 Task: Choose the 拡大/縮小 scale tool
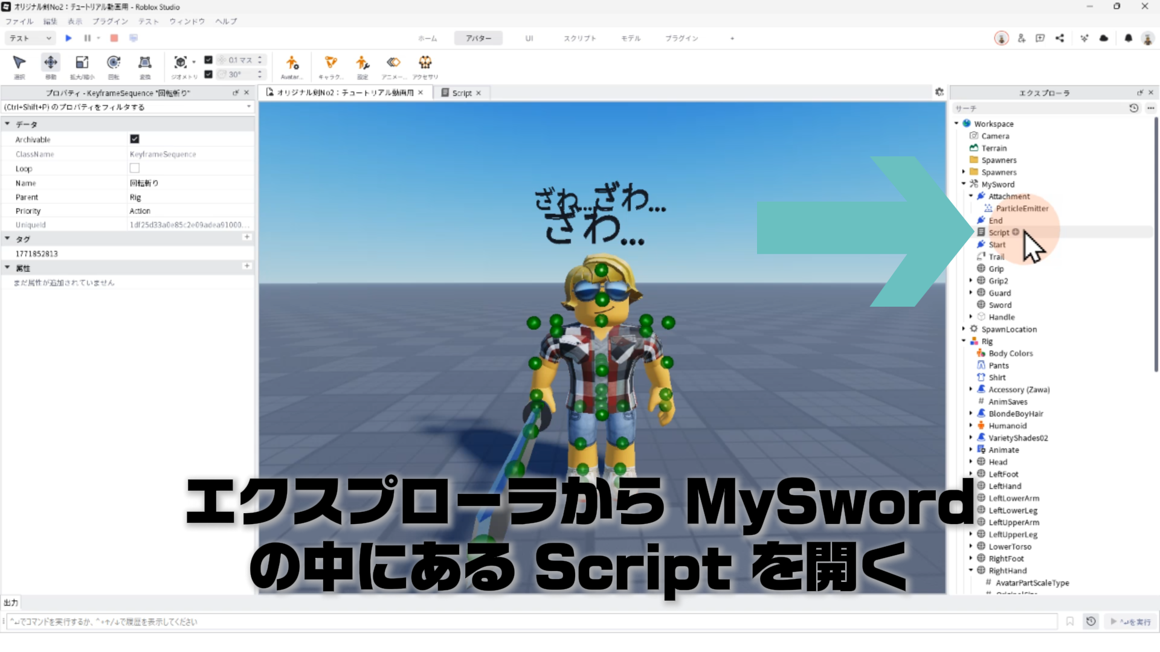click(82, 63)
